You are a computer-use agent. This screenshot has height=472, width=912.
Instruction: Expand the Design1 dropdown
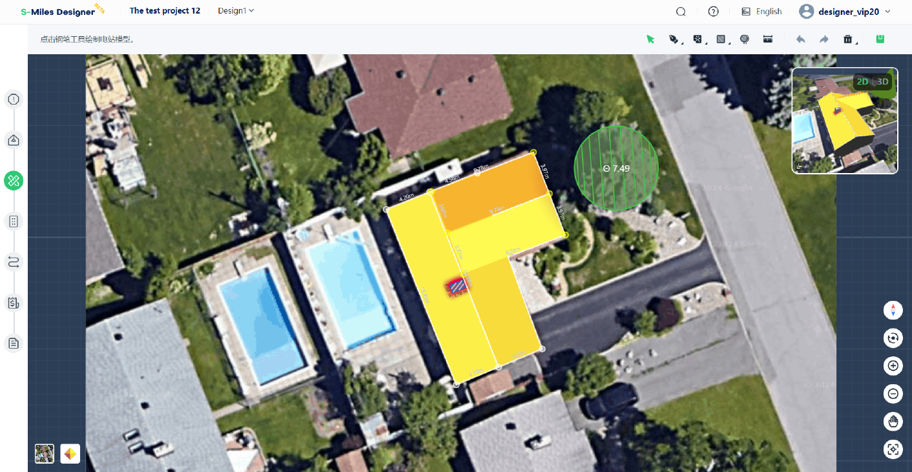[x=236, y=11]
